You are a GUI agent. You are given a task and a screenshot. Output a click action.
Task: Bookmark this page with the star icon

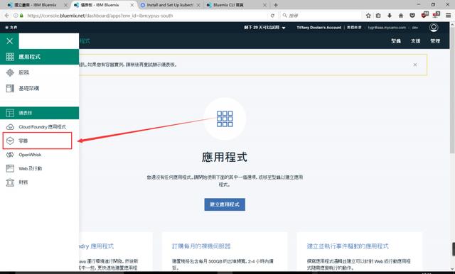[368, 16]
